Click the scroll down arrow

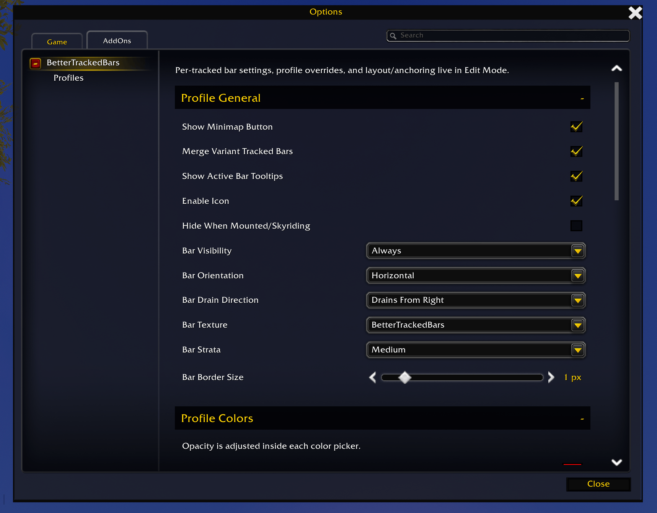616,462
